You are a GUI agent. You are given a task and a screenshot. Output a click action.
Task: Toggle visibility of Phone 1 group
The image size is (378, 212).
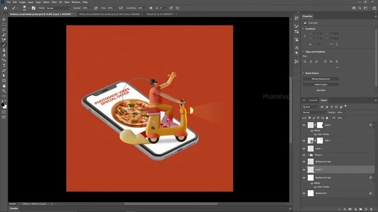tap(304, 155)
